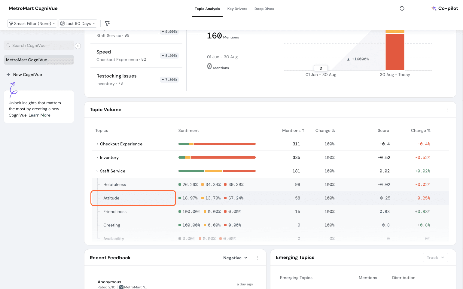This screenshot has width=463, height=289.
Task: Collapse the Staff Service topic row
Action: tap(97, 171)
